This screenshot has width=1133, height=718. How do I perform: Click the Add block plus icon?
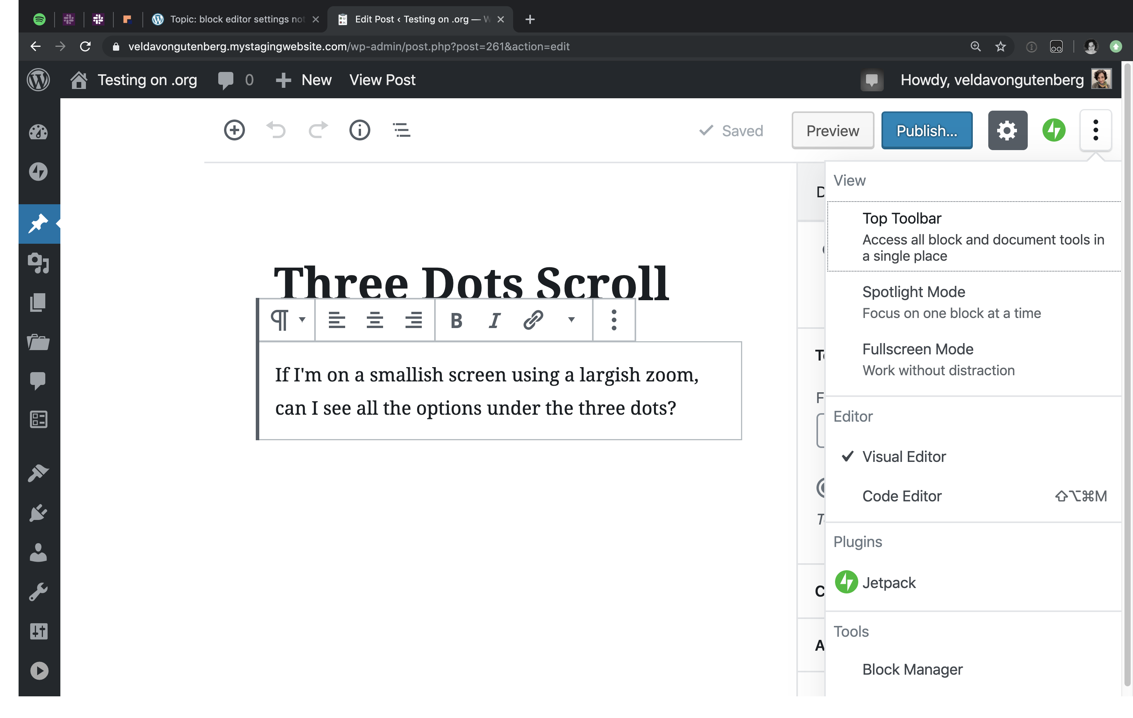click(234, 130)
